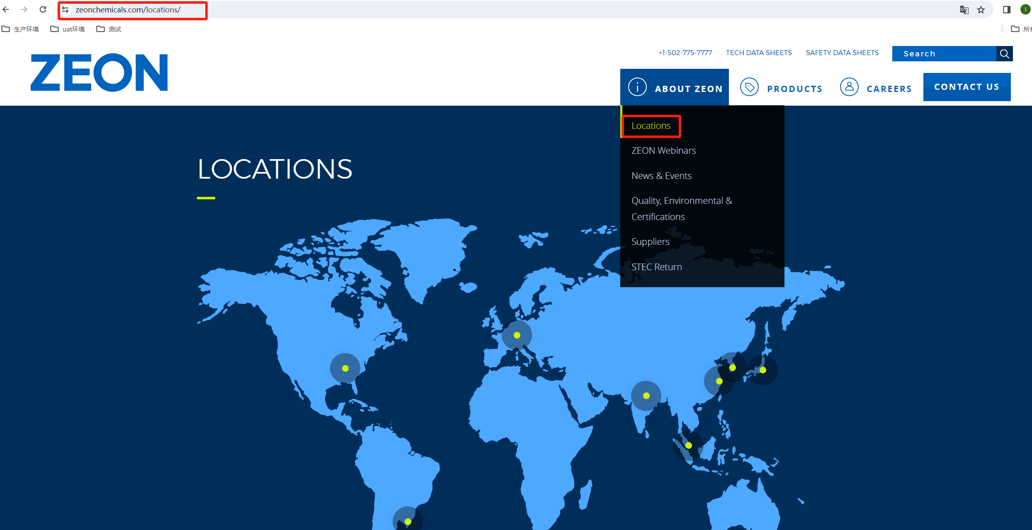Select ZEON Webinars from dropdown menu
The height and width of the screenshot is (530, 1032).
(663, 150)
